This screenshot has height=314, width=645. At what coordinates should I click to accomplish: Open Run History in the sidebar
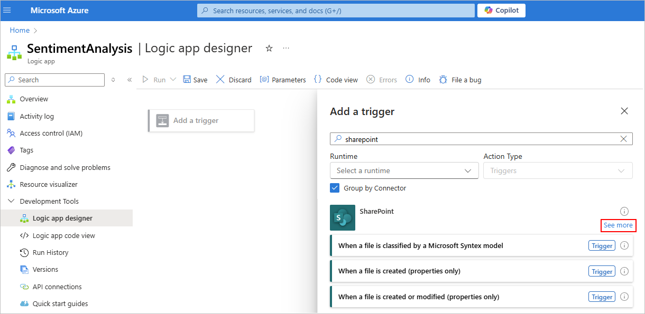coord(50,252)
